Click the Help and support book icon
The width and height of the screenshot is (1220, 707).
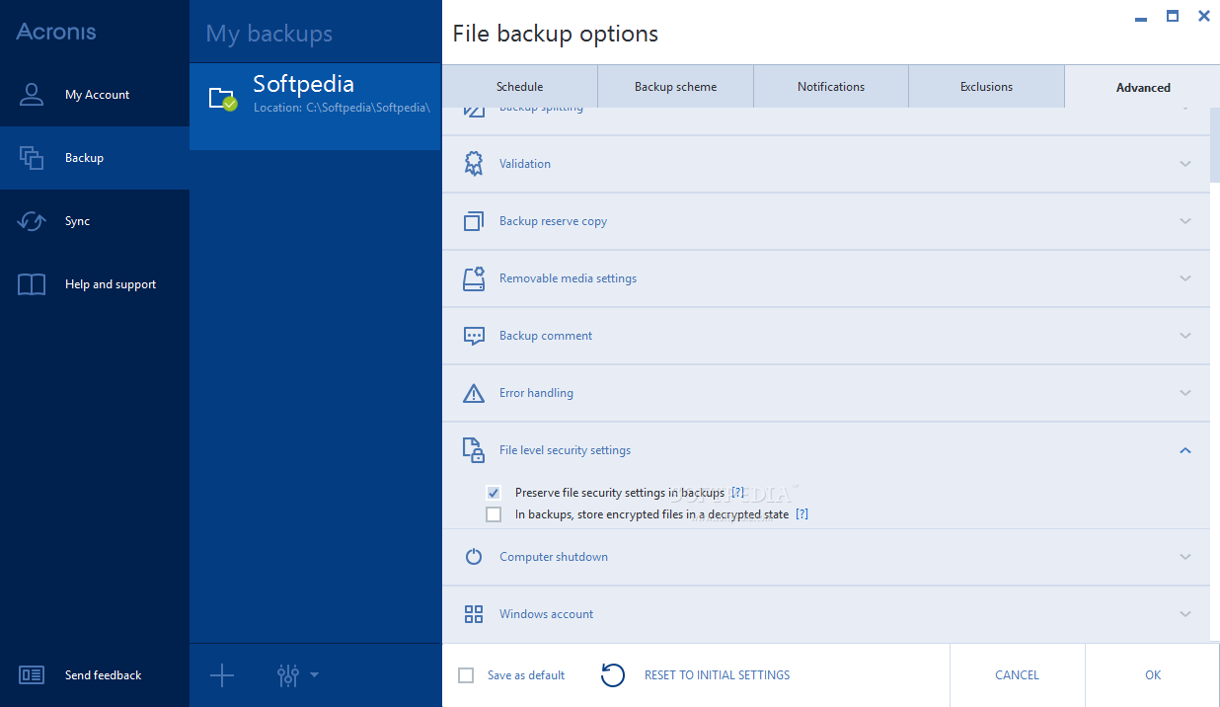tap(32, 284)
